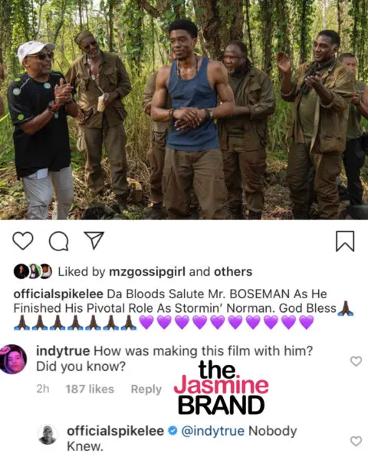Tap the post photo
Image resolution: width=368 pixels, height=461 pixels.
coord(184,110)
